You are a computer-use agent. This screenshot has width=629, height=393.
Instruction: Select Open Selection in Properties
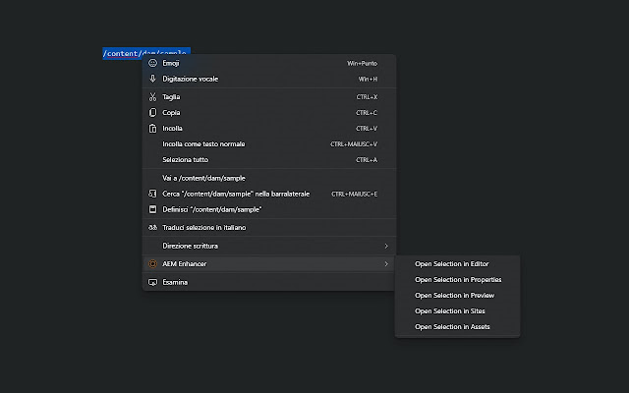[x=458, y=280]
